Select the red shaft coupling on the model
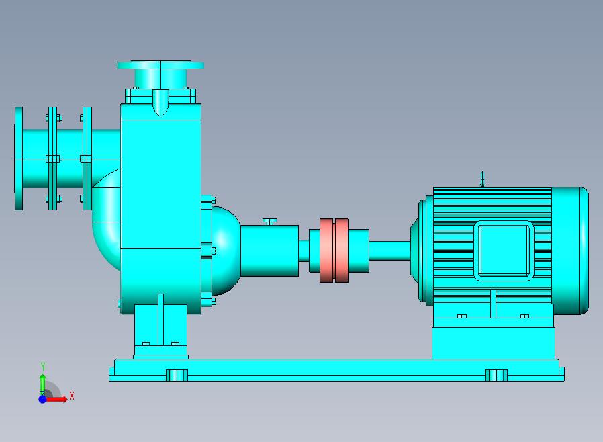The width and height of the screenshot is (603, 442). [x=334, y=251]
